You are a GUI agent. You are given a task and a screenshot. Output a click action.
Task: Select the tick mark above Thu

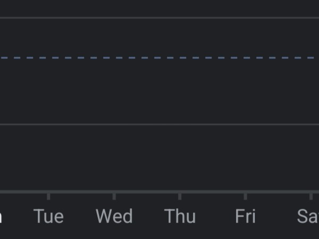[180, 196]
